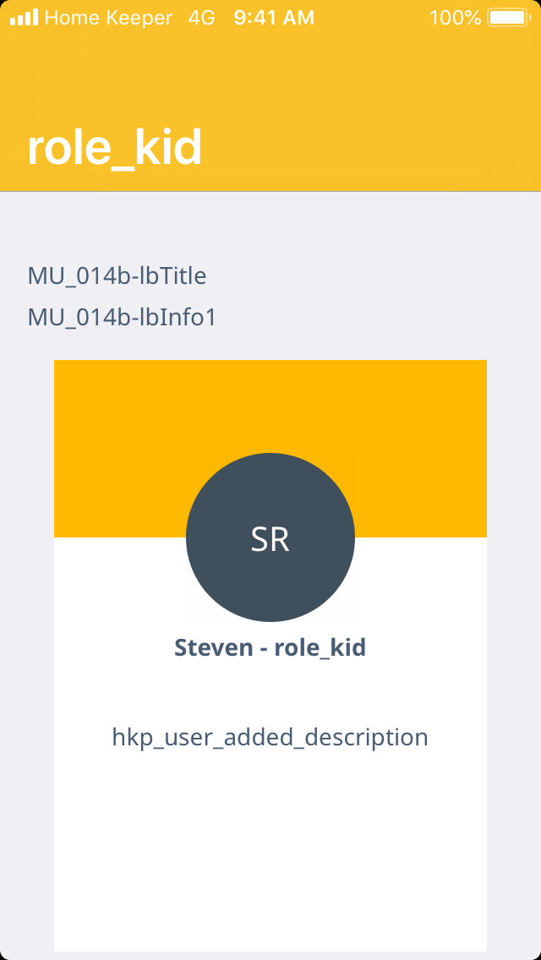Tap the 100% battery percentage text
The image size is (541, 960).
click(x=455, y=17)
